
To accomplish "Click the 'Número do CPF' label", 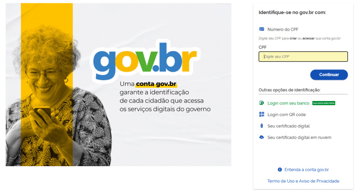I will point(283,29).
